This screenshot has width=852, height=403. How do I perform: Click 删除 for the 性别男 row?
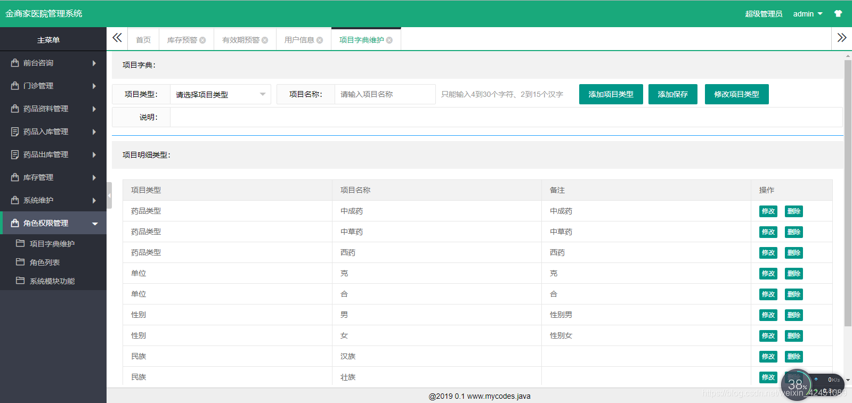(794, 315)
